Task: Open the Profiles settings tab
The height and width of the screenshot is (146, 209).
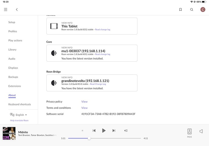Action: pos(13,31)
